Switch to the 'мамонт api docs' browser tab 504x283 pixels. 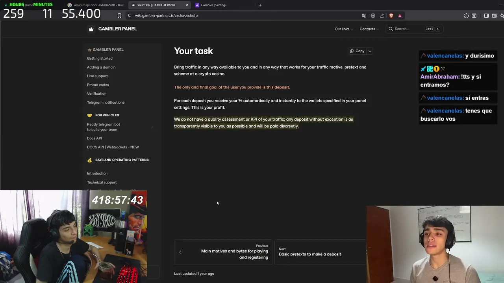click(x=96, y=5)
